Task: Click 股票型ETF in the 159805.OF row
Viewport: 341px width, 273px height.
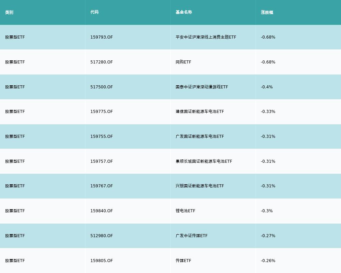Action: point(15,261)
